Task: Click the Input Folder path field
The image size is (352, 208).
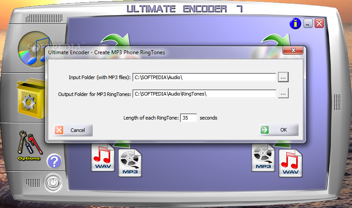Action: click(204, 77)
